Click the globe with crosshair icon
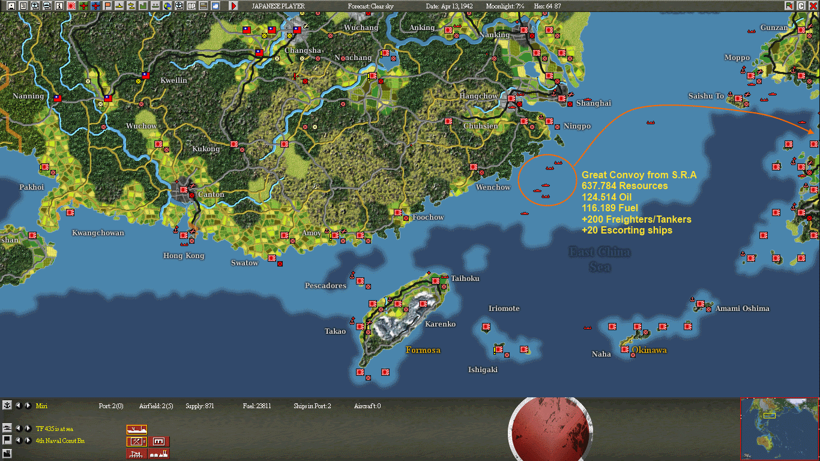 tap(179, 5)
